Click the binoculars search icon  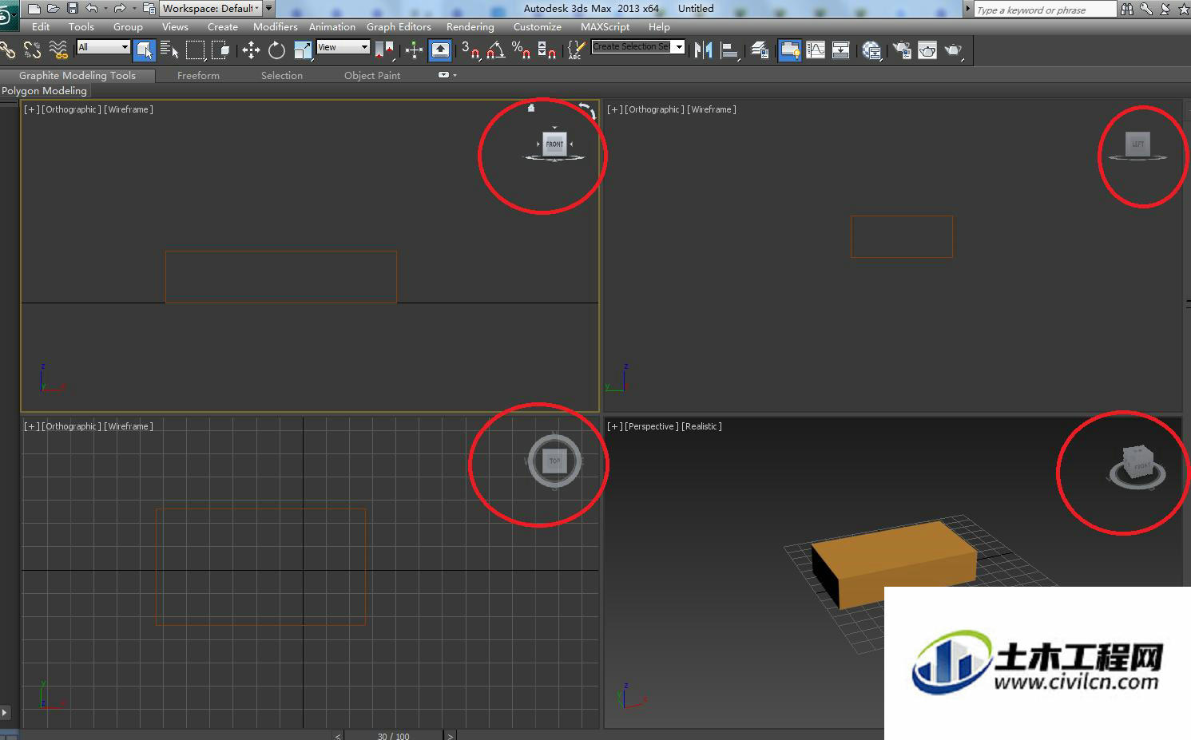pos(1127,9)
